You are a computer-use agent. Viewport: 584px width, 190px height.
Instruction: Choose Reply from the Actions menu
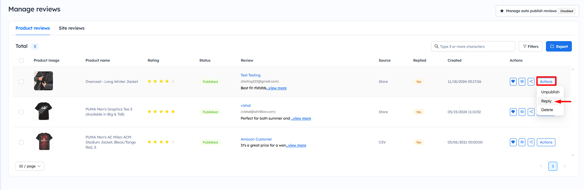pyautogui.click(x=546, y=101)
